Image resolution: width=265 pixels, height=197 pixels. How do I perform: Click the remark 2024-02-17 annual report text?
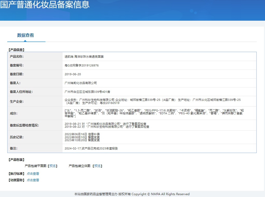91,148
